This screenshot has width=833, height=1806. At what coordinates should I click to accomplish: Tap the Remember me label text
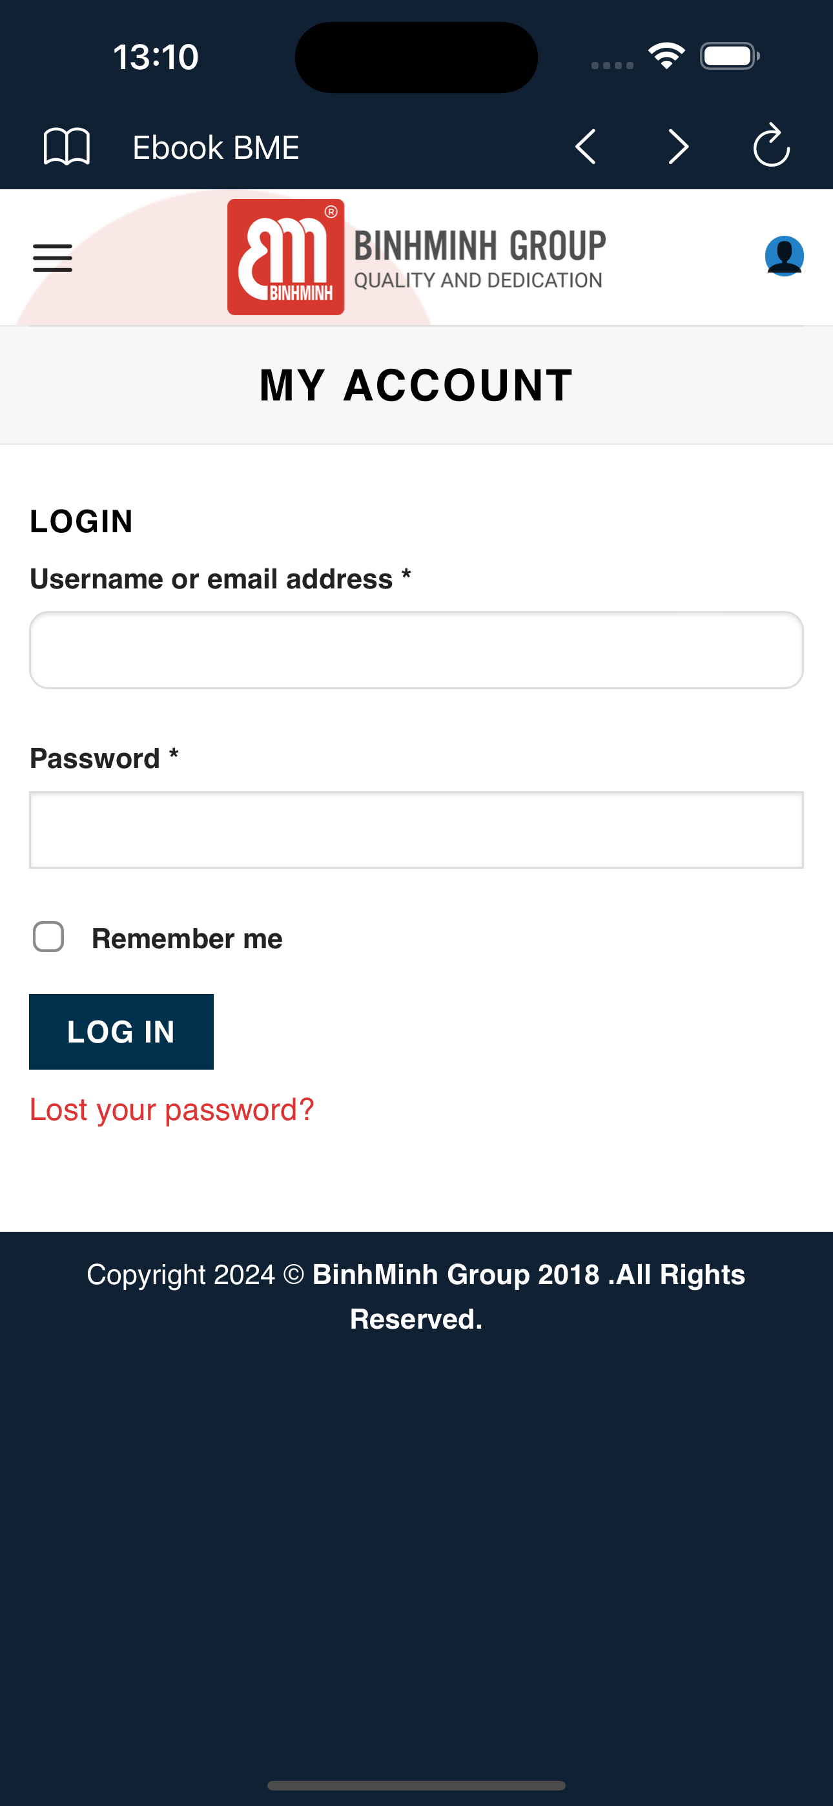[x=187, y=939]
